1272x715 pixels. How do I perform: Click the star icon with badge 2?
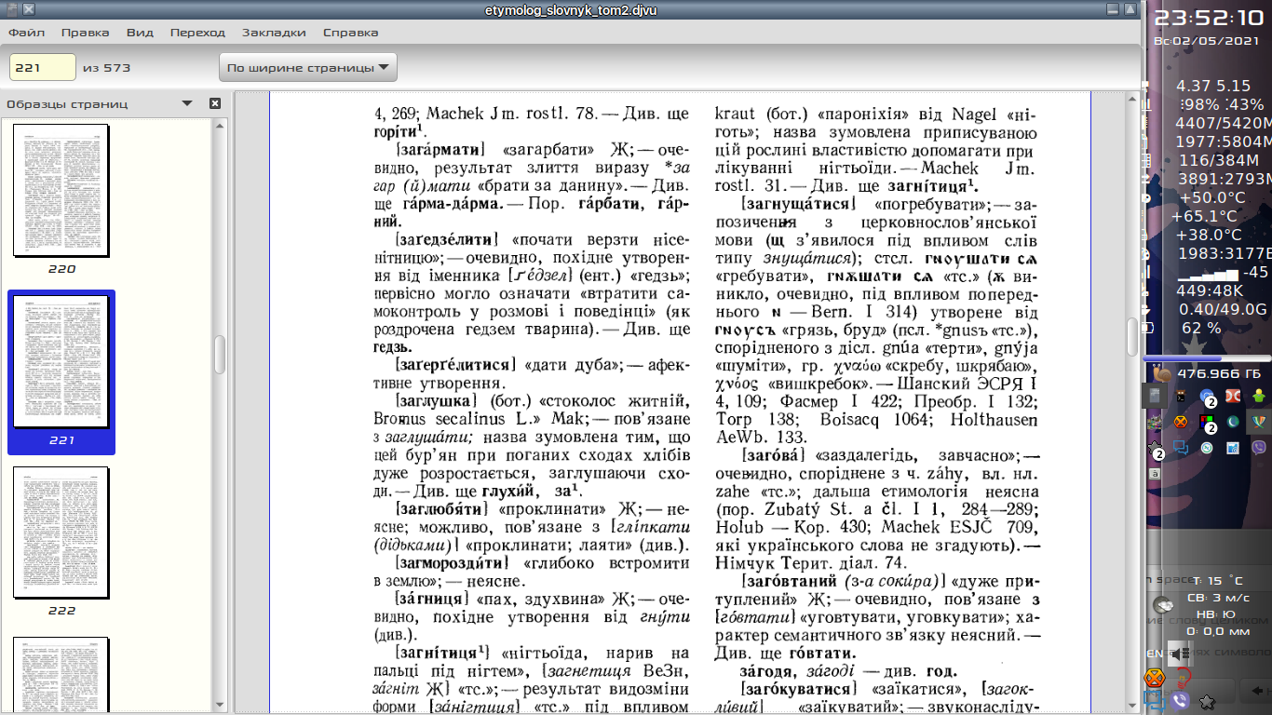pos(1157,451)
